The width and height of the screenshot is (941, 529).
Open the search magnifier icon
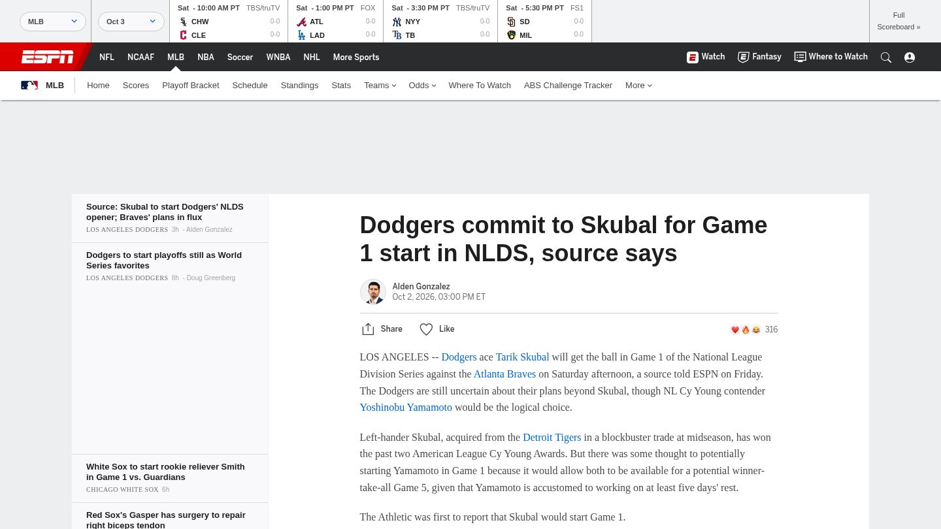[x=886, y=57]
